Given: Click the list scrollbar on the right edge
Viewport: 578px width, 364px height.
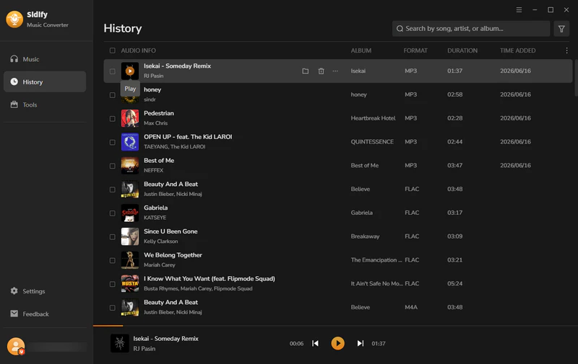Looking at the screenshot, I should 576,76.
